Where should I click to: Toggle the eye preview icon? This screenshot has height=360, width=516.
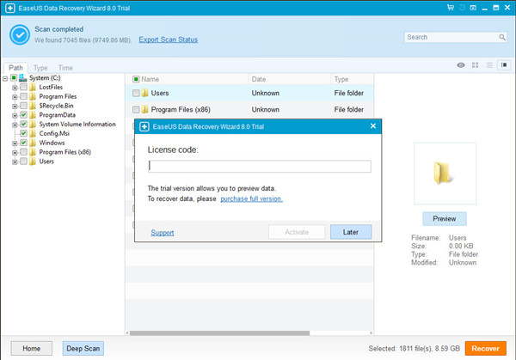click(x=461, y=65)
